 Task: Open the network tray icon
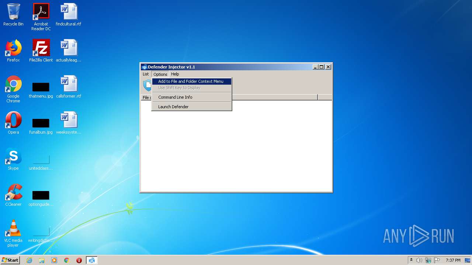click(x=428, y=260)
